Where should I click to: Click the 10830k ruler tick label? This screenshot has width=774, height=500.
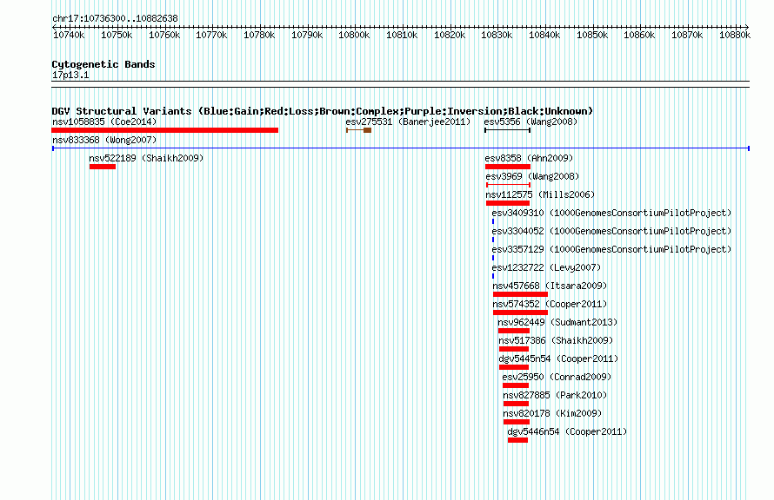click(x=497, y=35)
